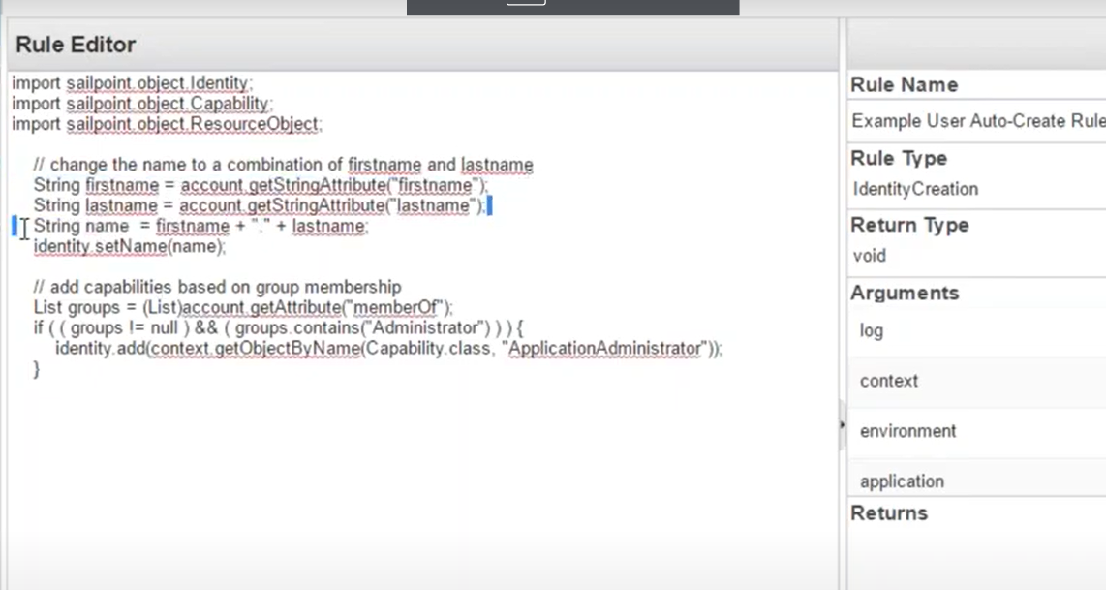Click the comment 'add capabilities based on group membership'
This screenshot has height=590, width=1106.
pyautogui.click(x=217, y=287)
